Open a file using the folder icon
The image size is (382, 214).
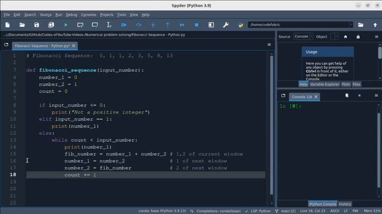point(22,25)
